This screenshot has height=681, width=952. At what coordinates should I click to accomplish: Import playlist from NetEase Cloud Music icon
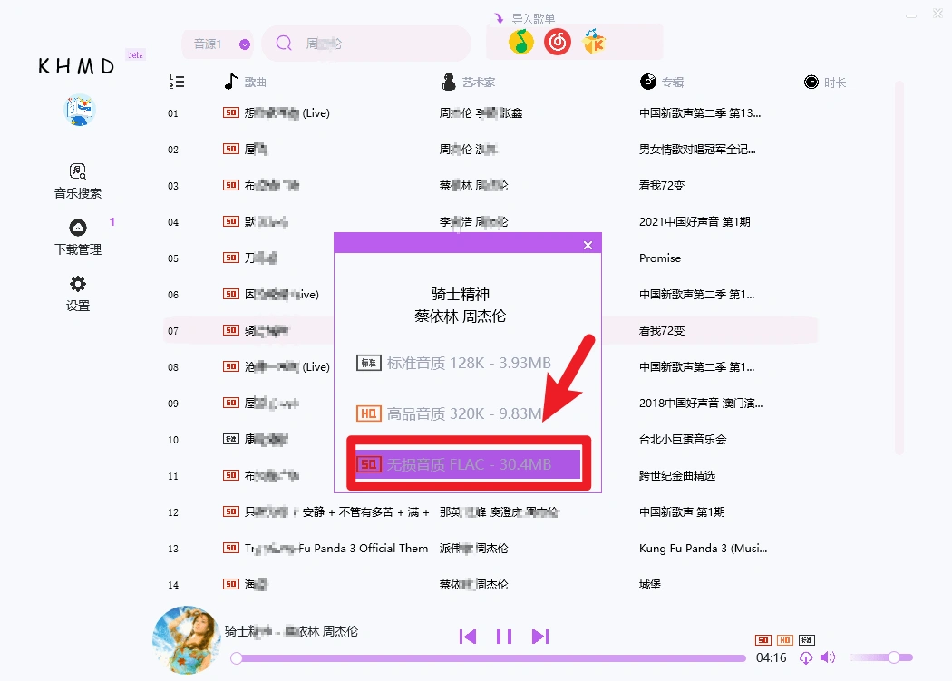click(558, 42)
